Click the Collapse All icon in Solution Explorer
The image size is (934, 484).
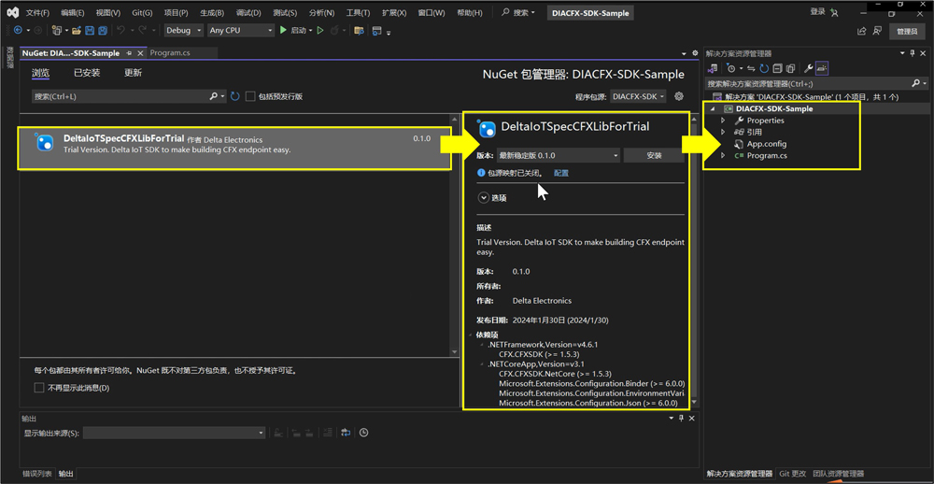pyautogui.click(x=777, y=68)
